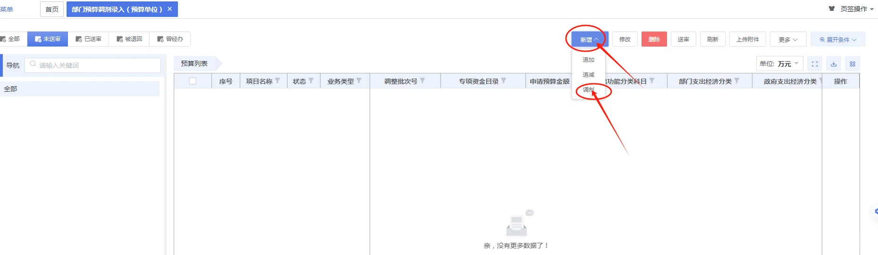Viewport: 878px width, 255px height.
Task: Click the column layout grid icon
Action: point(853,64)
